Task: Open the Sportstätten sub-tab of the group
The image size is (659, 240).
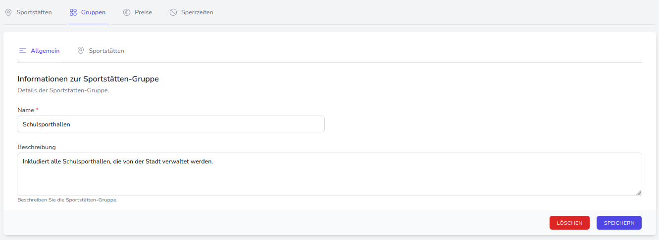Action: coord(106,51)
